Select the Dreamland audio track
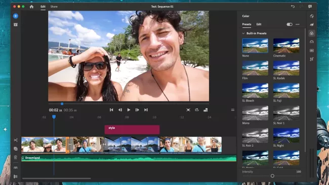 [x=129, y=158]
